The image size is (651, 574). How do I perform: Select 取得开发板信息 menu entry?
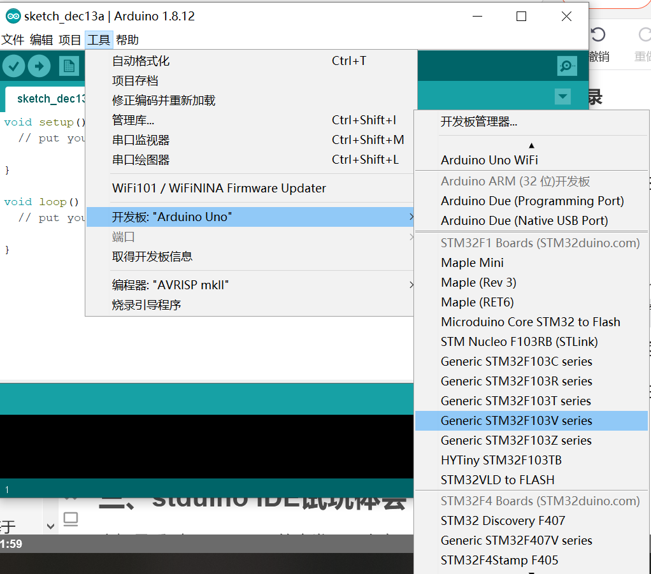click(x=250, y=257)
